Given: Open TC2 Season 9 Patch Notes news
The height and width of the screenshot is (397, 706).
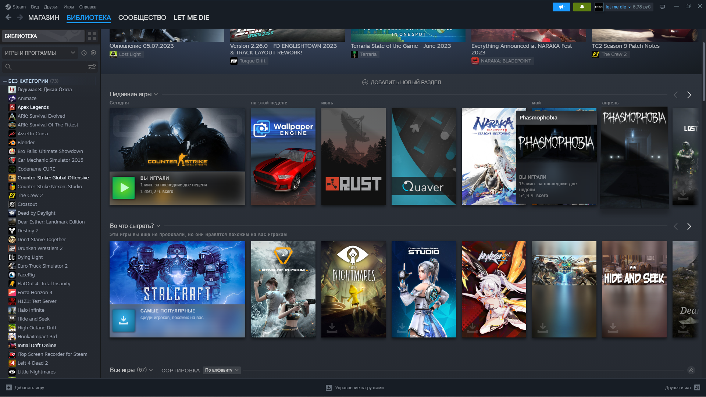Looking at the screenshot, I should tap(625, 46).
